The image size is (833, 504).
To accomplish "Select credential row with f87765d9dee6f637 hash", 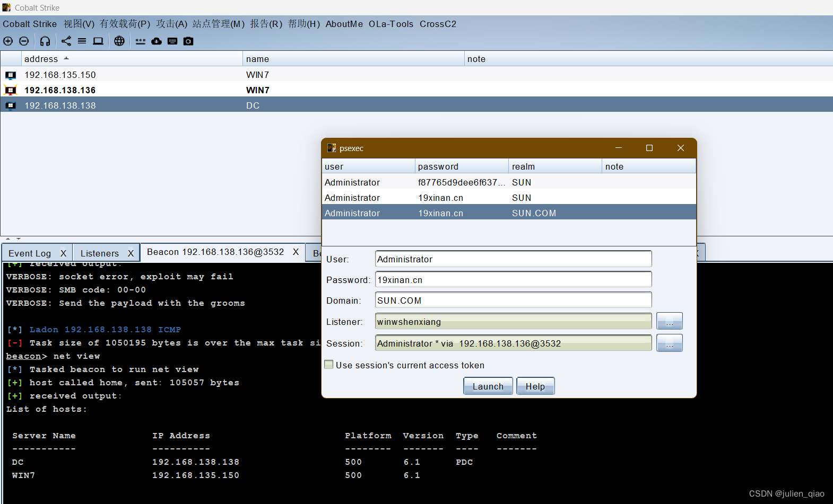I will [x=509, y=182].
